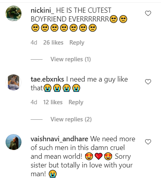161x185 pixels.
Task: Click 4d timestamp on nickini_ comment
Action: [x=34, y=43]
